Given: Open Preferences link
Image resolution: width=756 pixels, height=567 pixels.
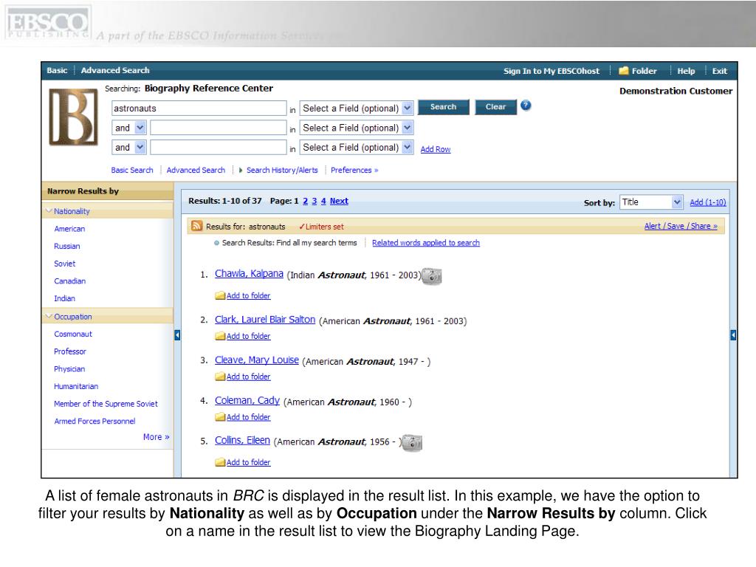Looking at the screenshot, I should (354, 171).
